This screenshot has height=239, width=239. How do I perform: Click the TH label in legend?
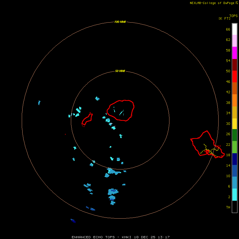pyautogui.click(x=228, y=207)
